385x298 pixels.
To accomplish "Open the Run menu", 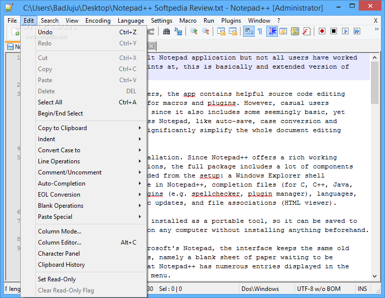I will (209, 21).
